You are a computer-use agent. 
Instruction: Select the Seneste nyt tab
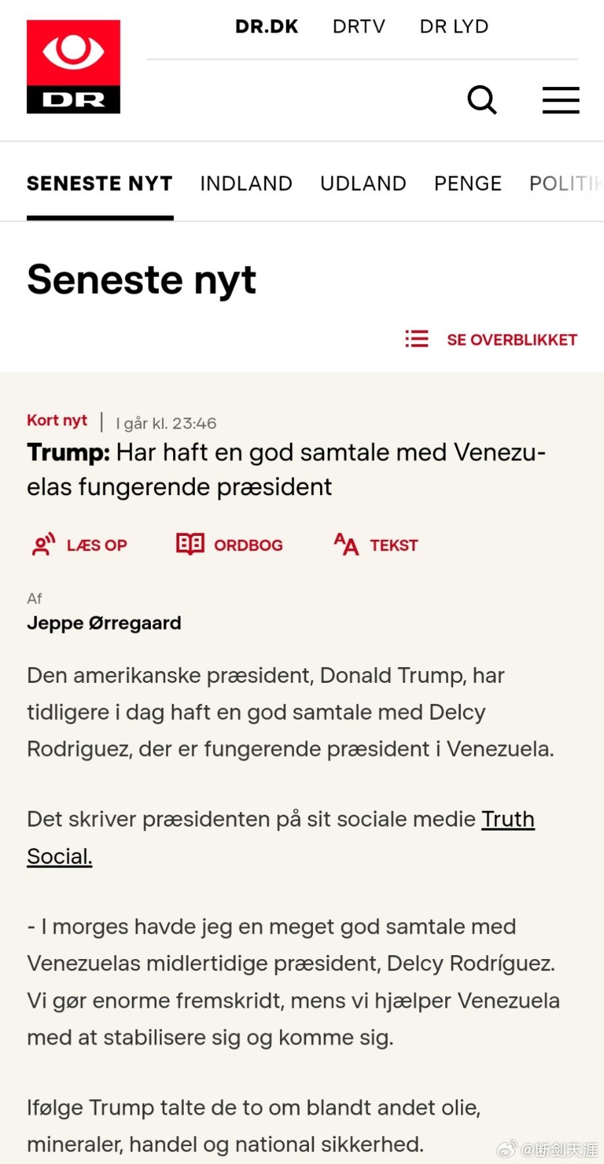(100, 183)
